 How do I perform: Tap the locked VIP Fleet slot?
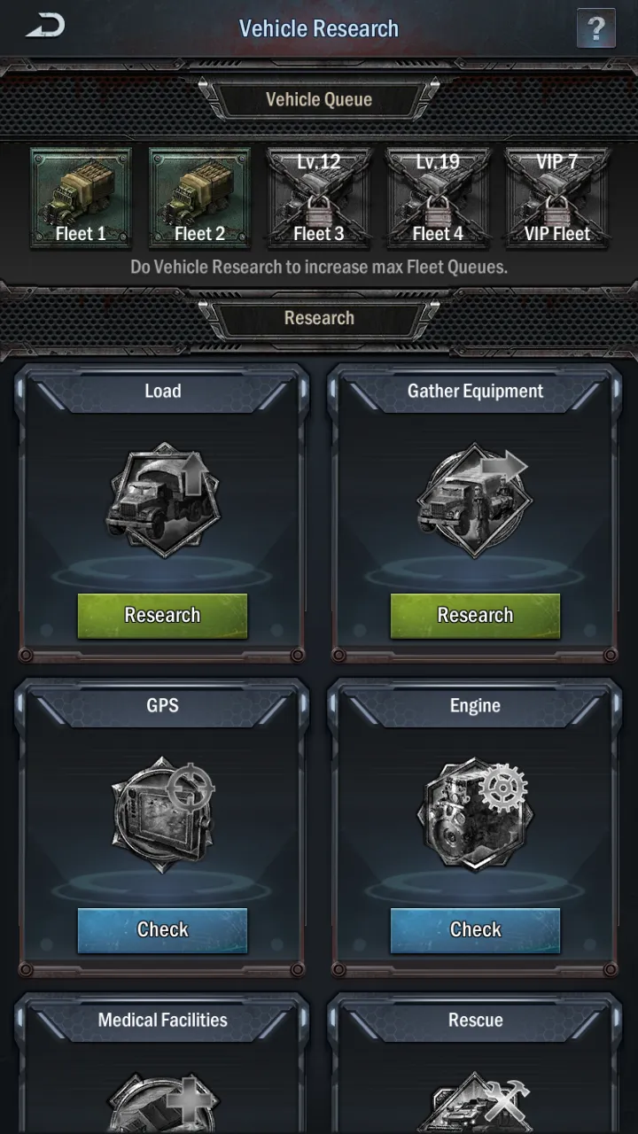coord(556,198)
